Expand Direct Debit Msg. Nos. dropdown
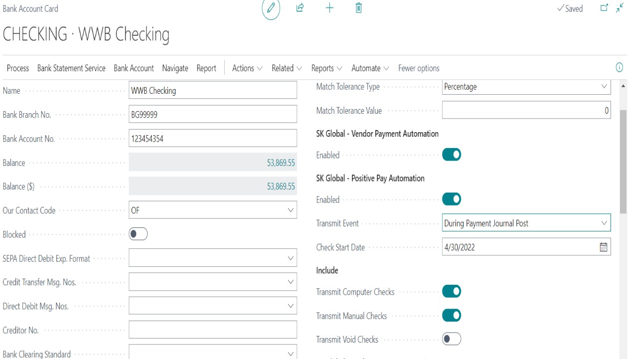Image resolution: width=639 pixels, height=359 pixels. [291, 306]
